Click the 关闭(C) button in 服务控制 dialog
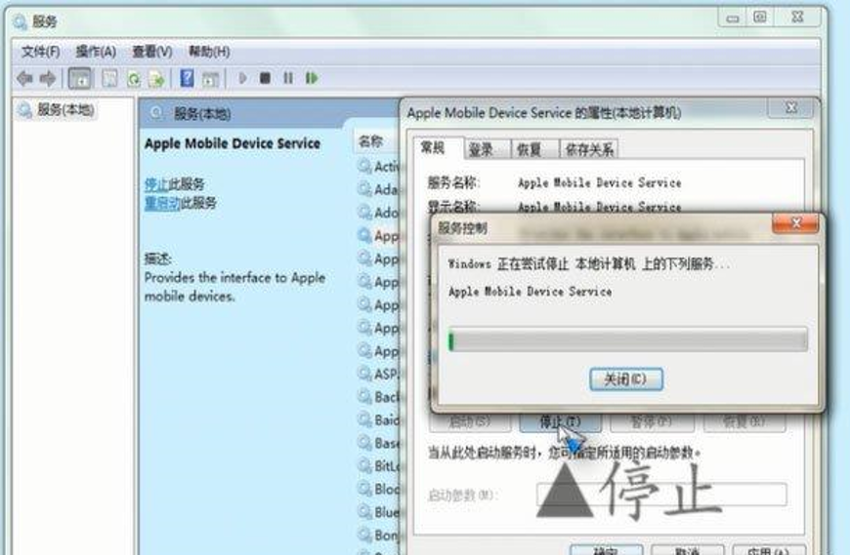 click(x=626, y=379)
